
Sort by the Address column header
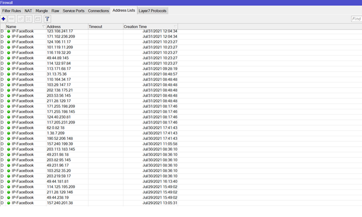67,27
